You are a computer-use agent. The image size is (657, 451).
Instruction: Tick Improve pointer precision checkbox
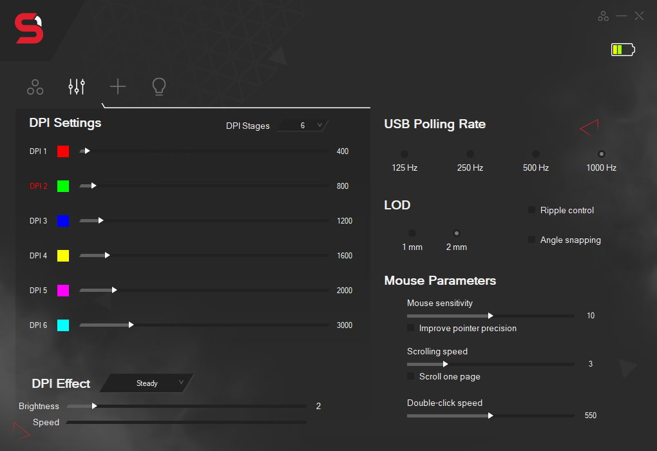click(411, 328)
